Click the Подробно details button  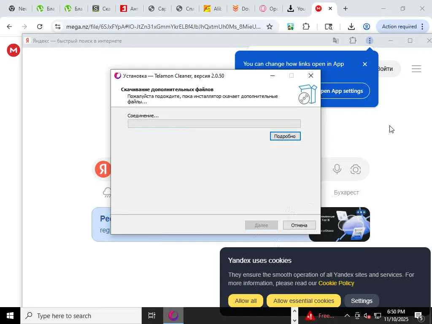coord(285,136)
